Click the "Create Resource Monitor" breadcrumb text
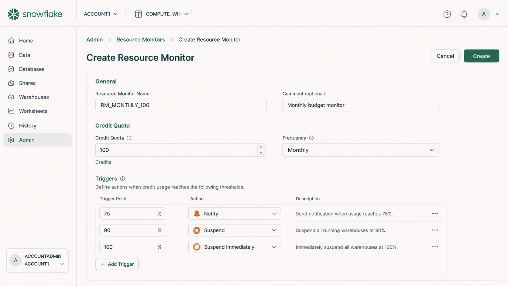 209,40
